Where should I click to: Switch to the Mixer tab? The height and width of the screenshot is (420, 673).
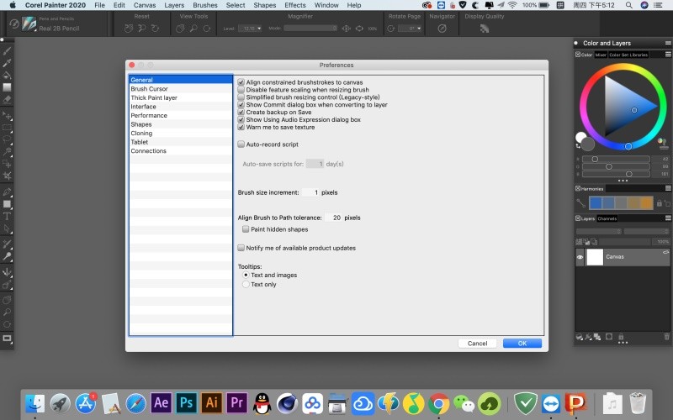pos(601,55)
